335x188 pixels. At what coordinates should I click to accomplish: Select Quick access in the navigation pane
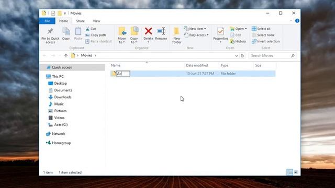[x=62, y=67]
